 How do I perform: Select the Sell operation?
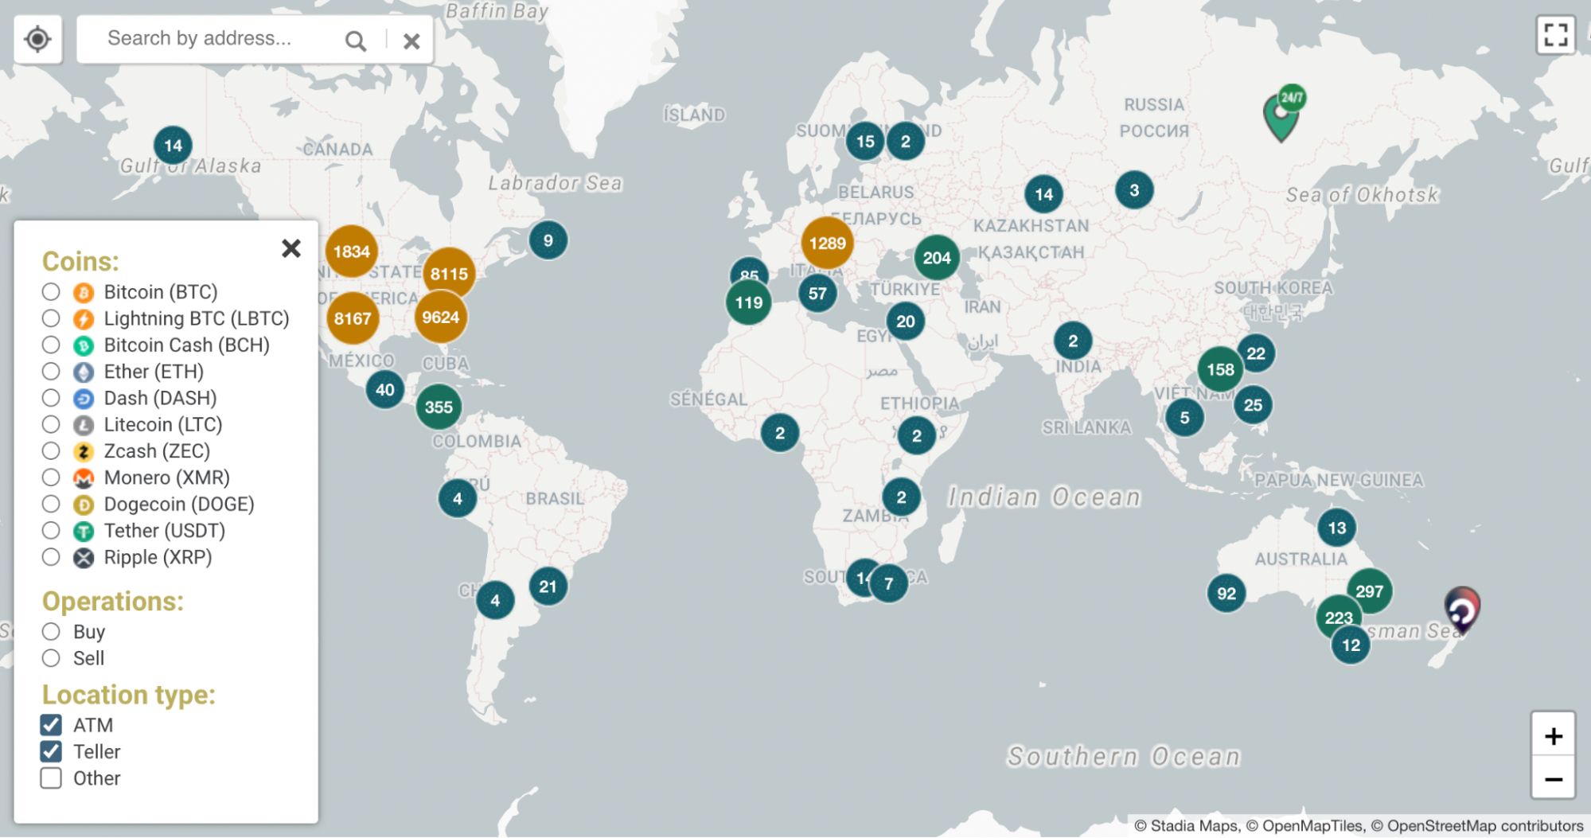(x=51, y=657)
